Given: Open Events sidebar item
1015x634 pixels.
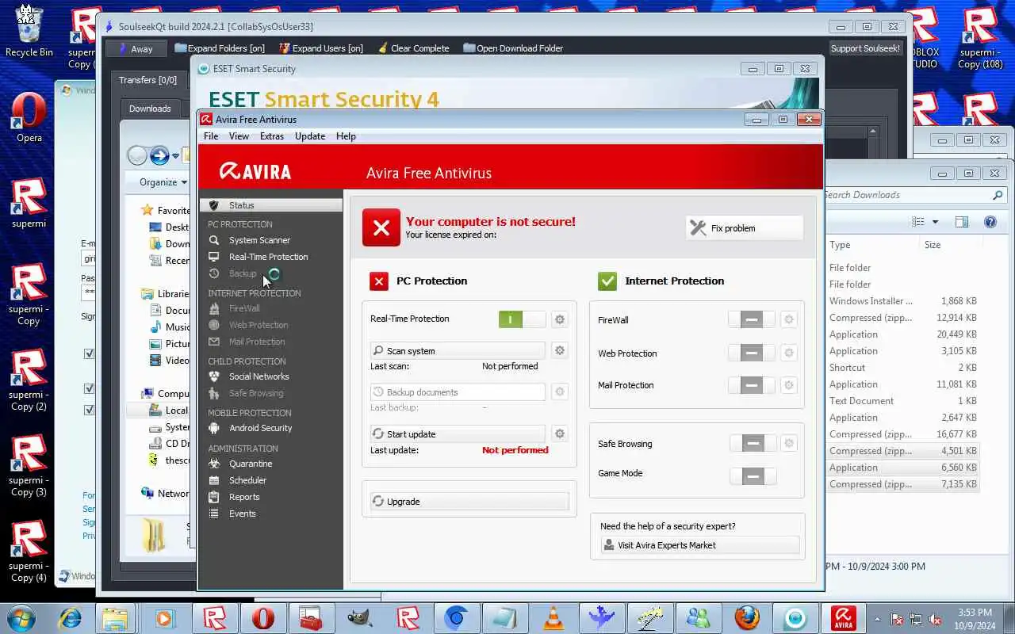Looking at the screenshot, I should 242,514.
